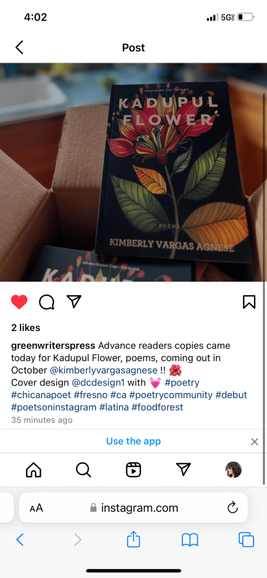
Task: Open greenwriterspress profile
Action: (x=54, y=346)
